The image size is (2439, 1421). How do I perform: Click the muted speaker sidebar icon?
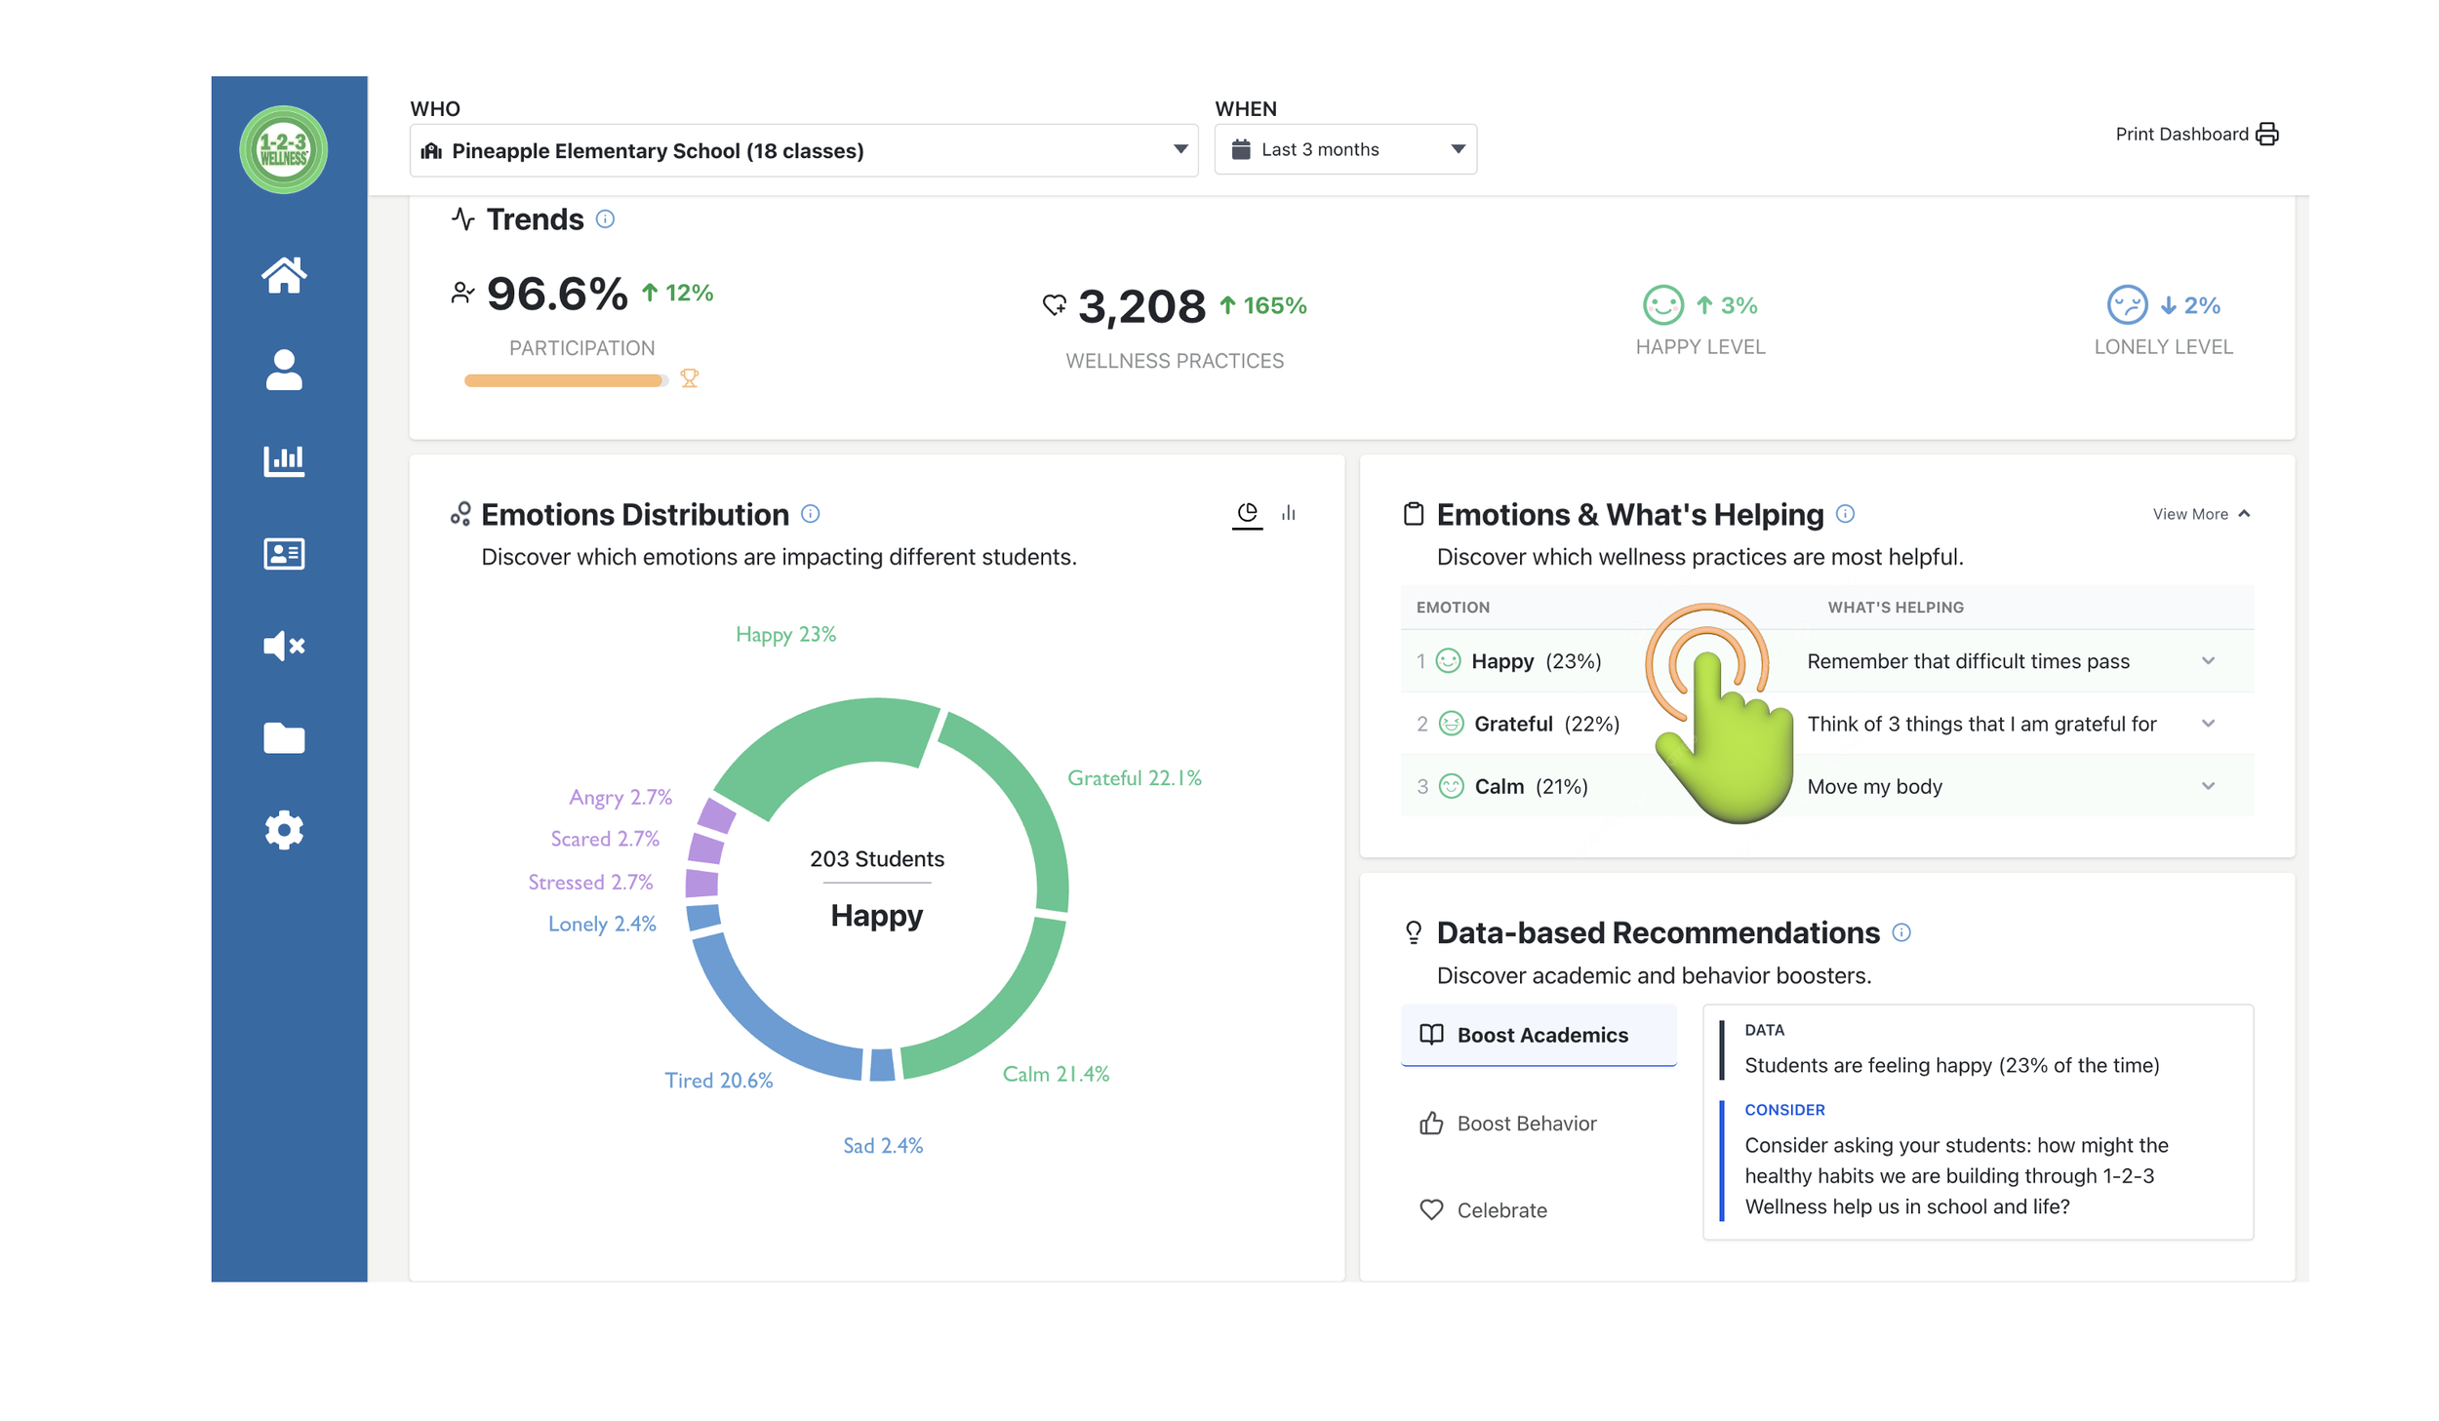tap(283, 645)
